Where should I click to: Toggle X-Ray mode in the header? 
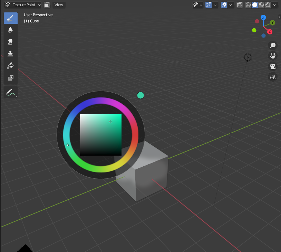coord(240,4)
